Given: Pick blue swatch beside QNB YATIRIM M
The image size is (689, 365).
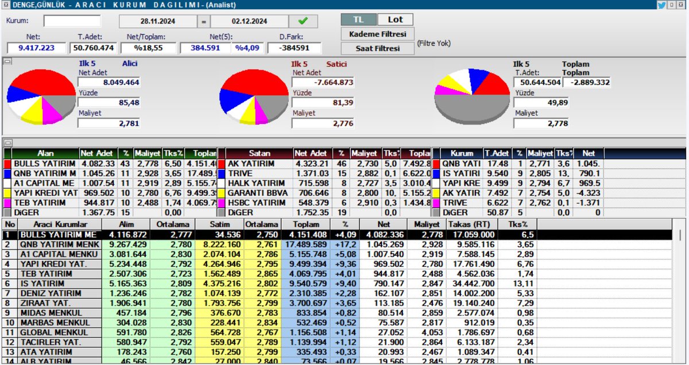Looking at the screenshot, I should (x=7, y=173).
